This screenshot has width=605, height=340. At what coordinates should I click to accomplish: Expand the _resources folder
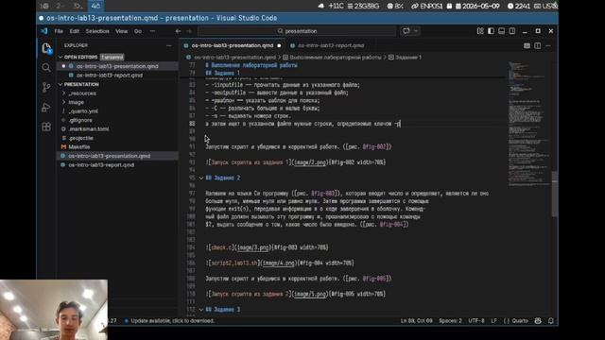tap(82, 93)
